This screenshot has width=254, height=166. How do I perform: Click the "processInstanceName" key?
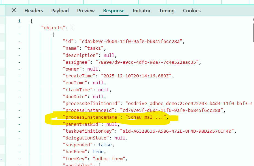(x=91, y=117)
